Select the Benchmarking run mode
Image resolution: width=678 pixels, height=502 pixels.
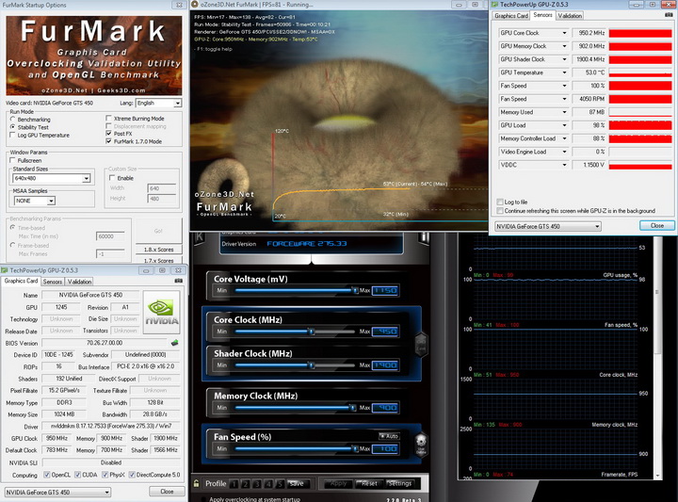pyautogui.click(x=12, y=120)
